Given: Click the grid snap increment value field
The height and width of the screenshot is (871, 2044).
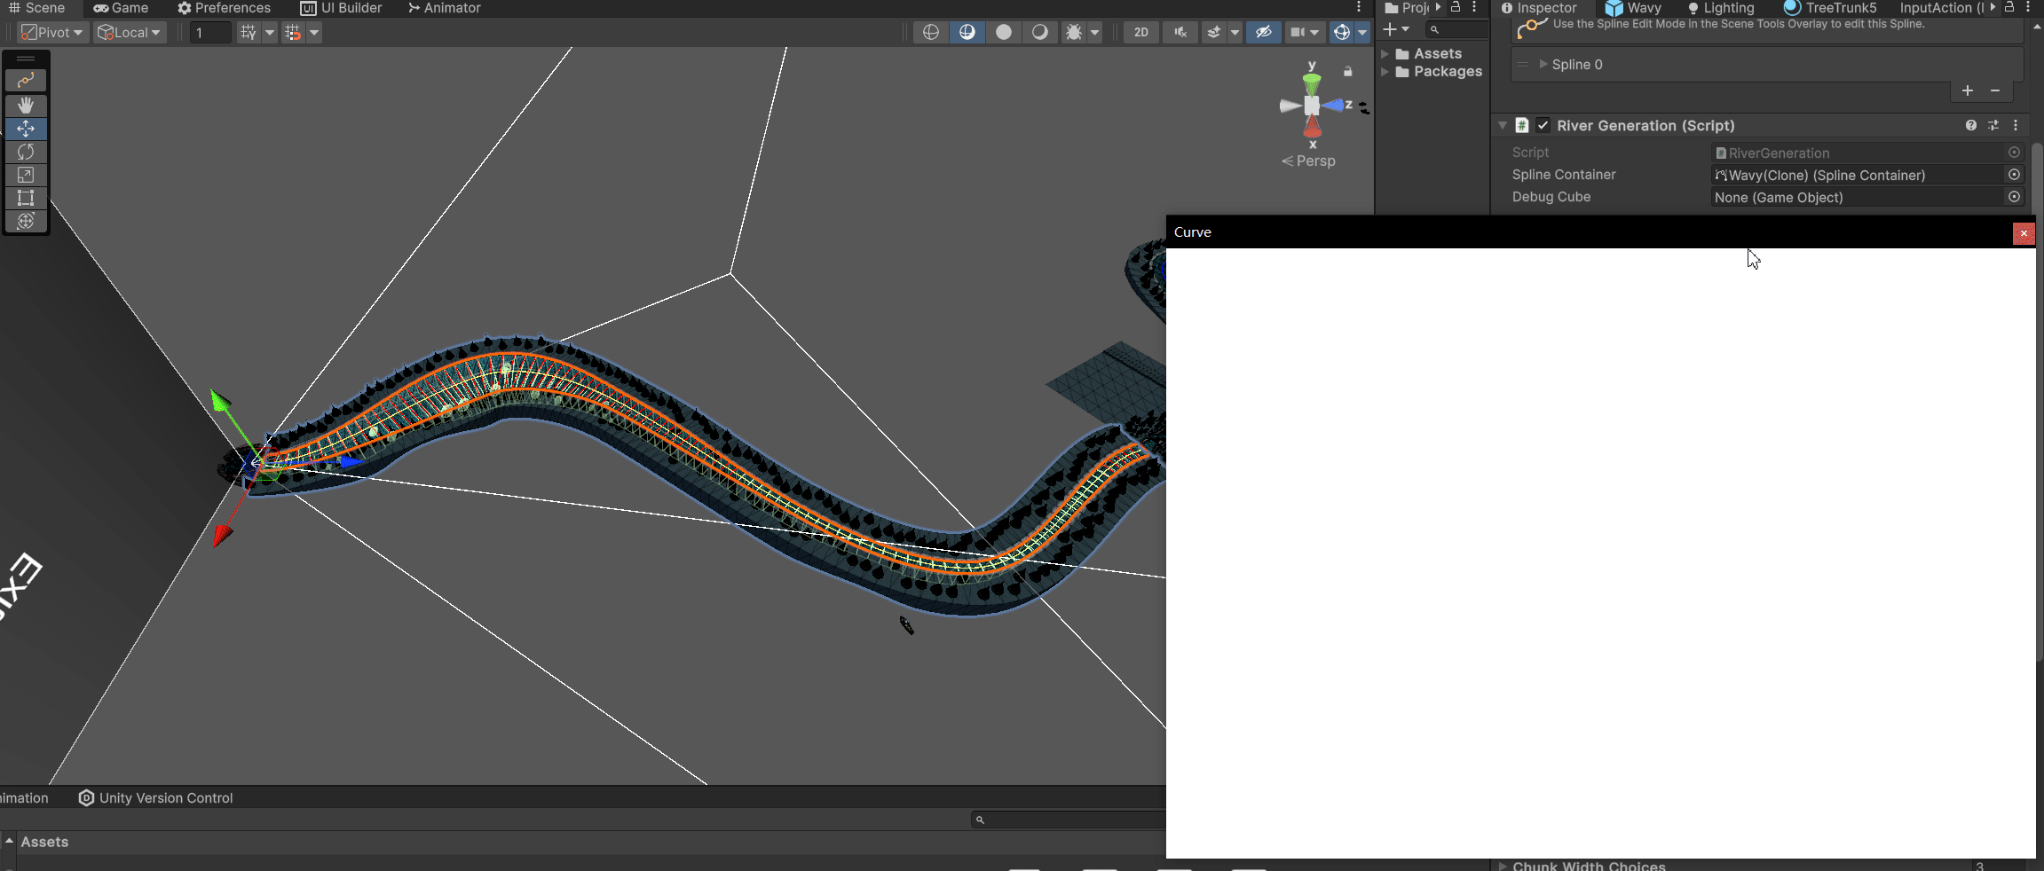Looking at the screenshot, I should 210,33.
